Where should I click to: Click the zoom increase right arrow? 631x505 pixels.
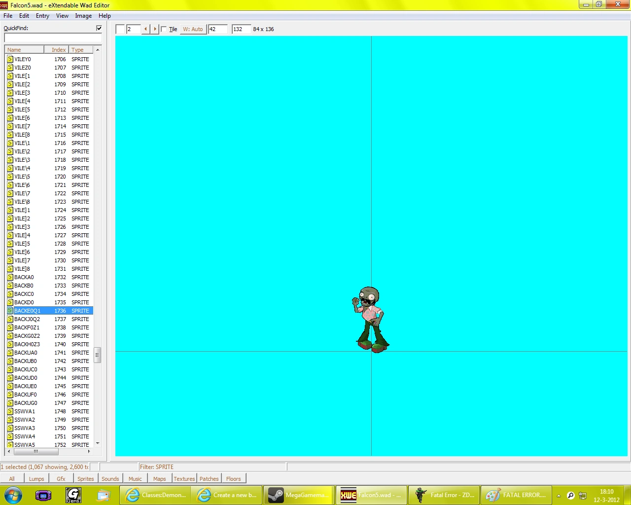coord(155,29)
